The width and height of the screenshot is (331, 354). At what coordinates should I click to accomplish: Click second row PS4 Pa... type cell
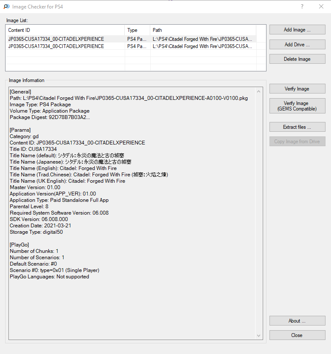tap(137, 46)
